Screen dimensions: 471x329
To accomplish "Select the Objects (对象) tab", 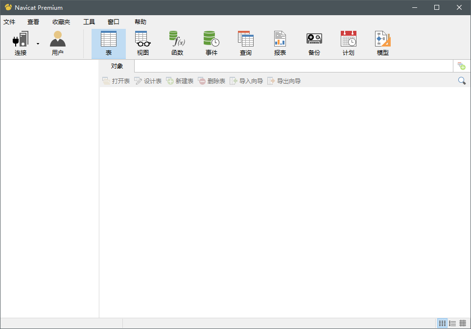I will [117, 66].
